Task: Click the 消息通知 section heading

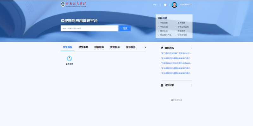Action: (x=169, y=48)
